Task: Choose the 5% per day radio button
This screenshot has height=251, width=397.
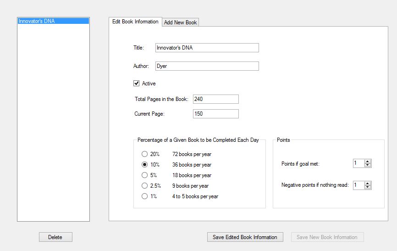Action: (144, 175)
